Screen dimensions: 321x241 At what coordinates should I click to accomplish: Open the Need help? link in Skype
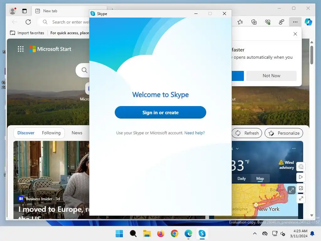point(194,133)
